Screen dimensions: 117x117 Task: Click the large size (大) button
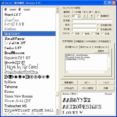92,16
